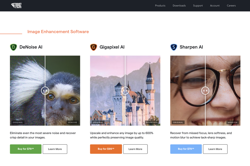The width and height of the screenshot is (250, 166).
Task: Click the 'Eliminate even the most severe noise' description
Action: point(43,135)
